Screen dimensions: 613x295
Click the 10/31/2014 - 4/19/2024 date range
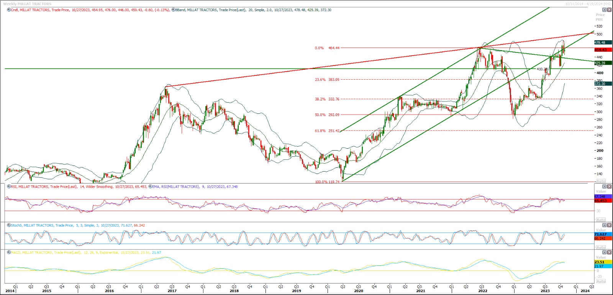(x=588, y=4)
